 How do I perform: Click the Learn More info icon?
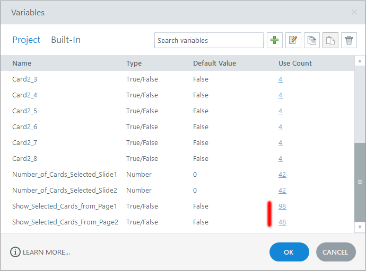tap(15, 252)
